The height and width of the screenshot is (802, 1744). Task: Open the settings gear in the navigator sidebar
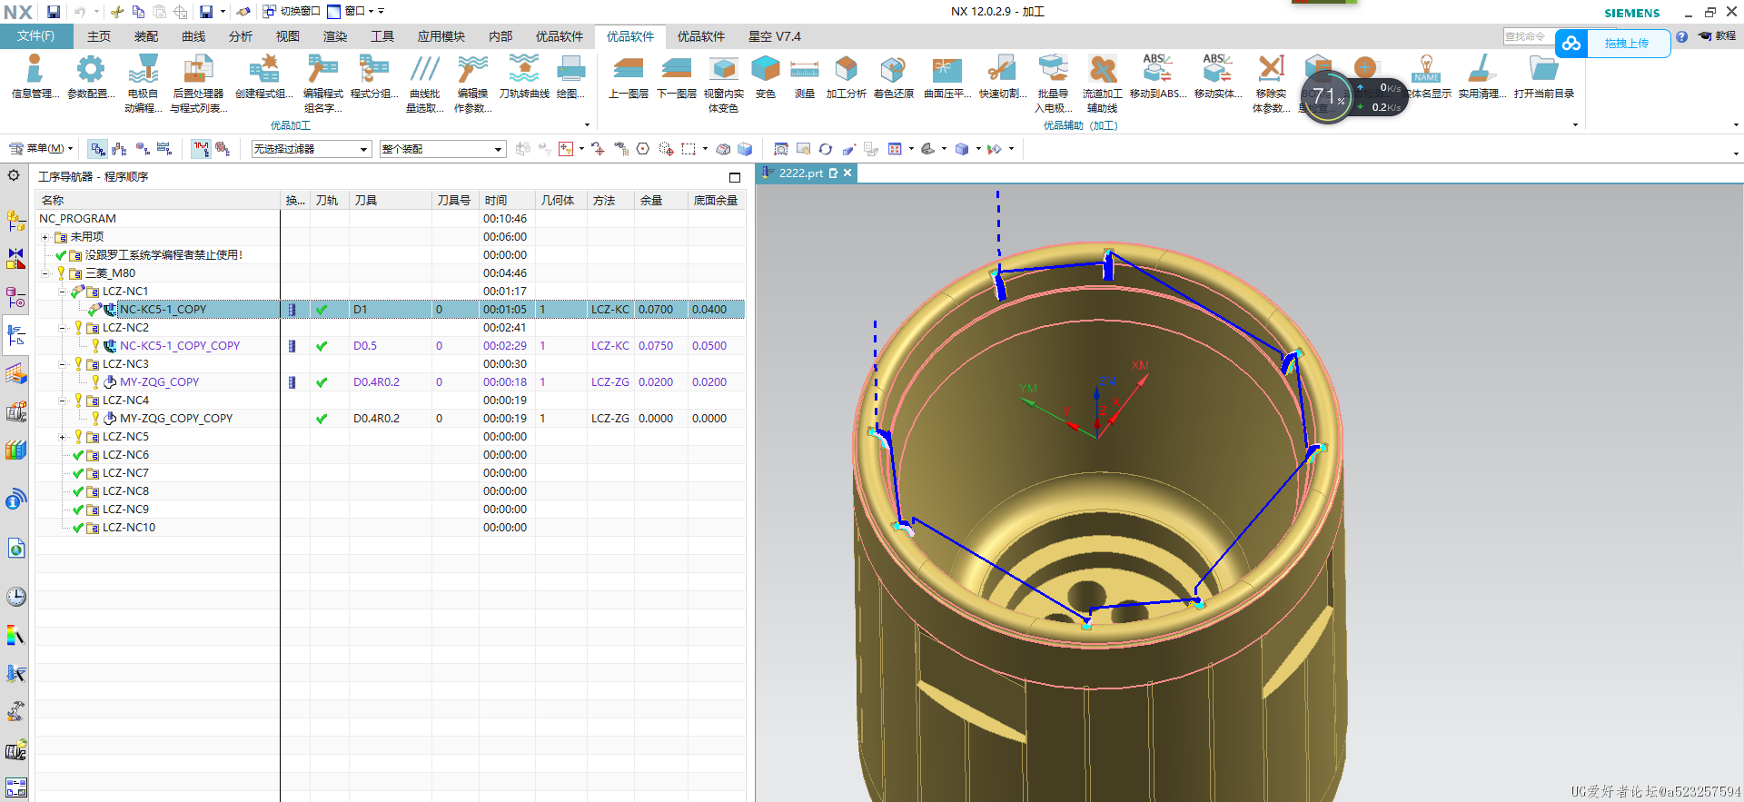(x=15, y=175)
